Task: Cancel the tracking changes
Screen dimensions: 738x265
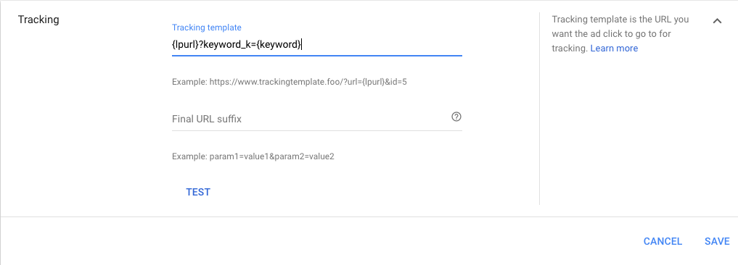Action: coord(663,242)
